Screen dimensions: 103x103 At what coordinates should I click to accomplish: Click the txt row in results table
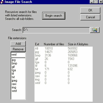pyautogui.click(x=63, y=69)
